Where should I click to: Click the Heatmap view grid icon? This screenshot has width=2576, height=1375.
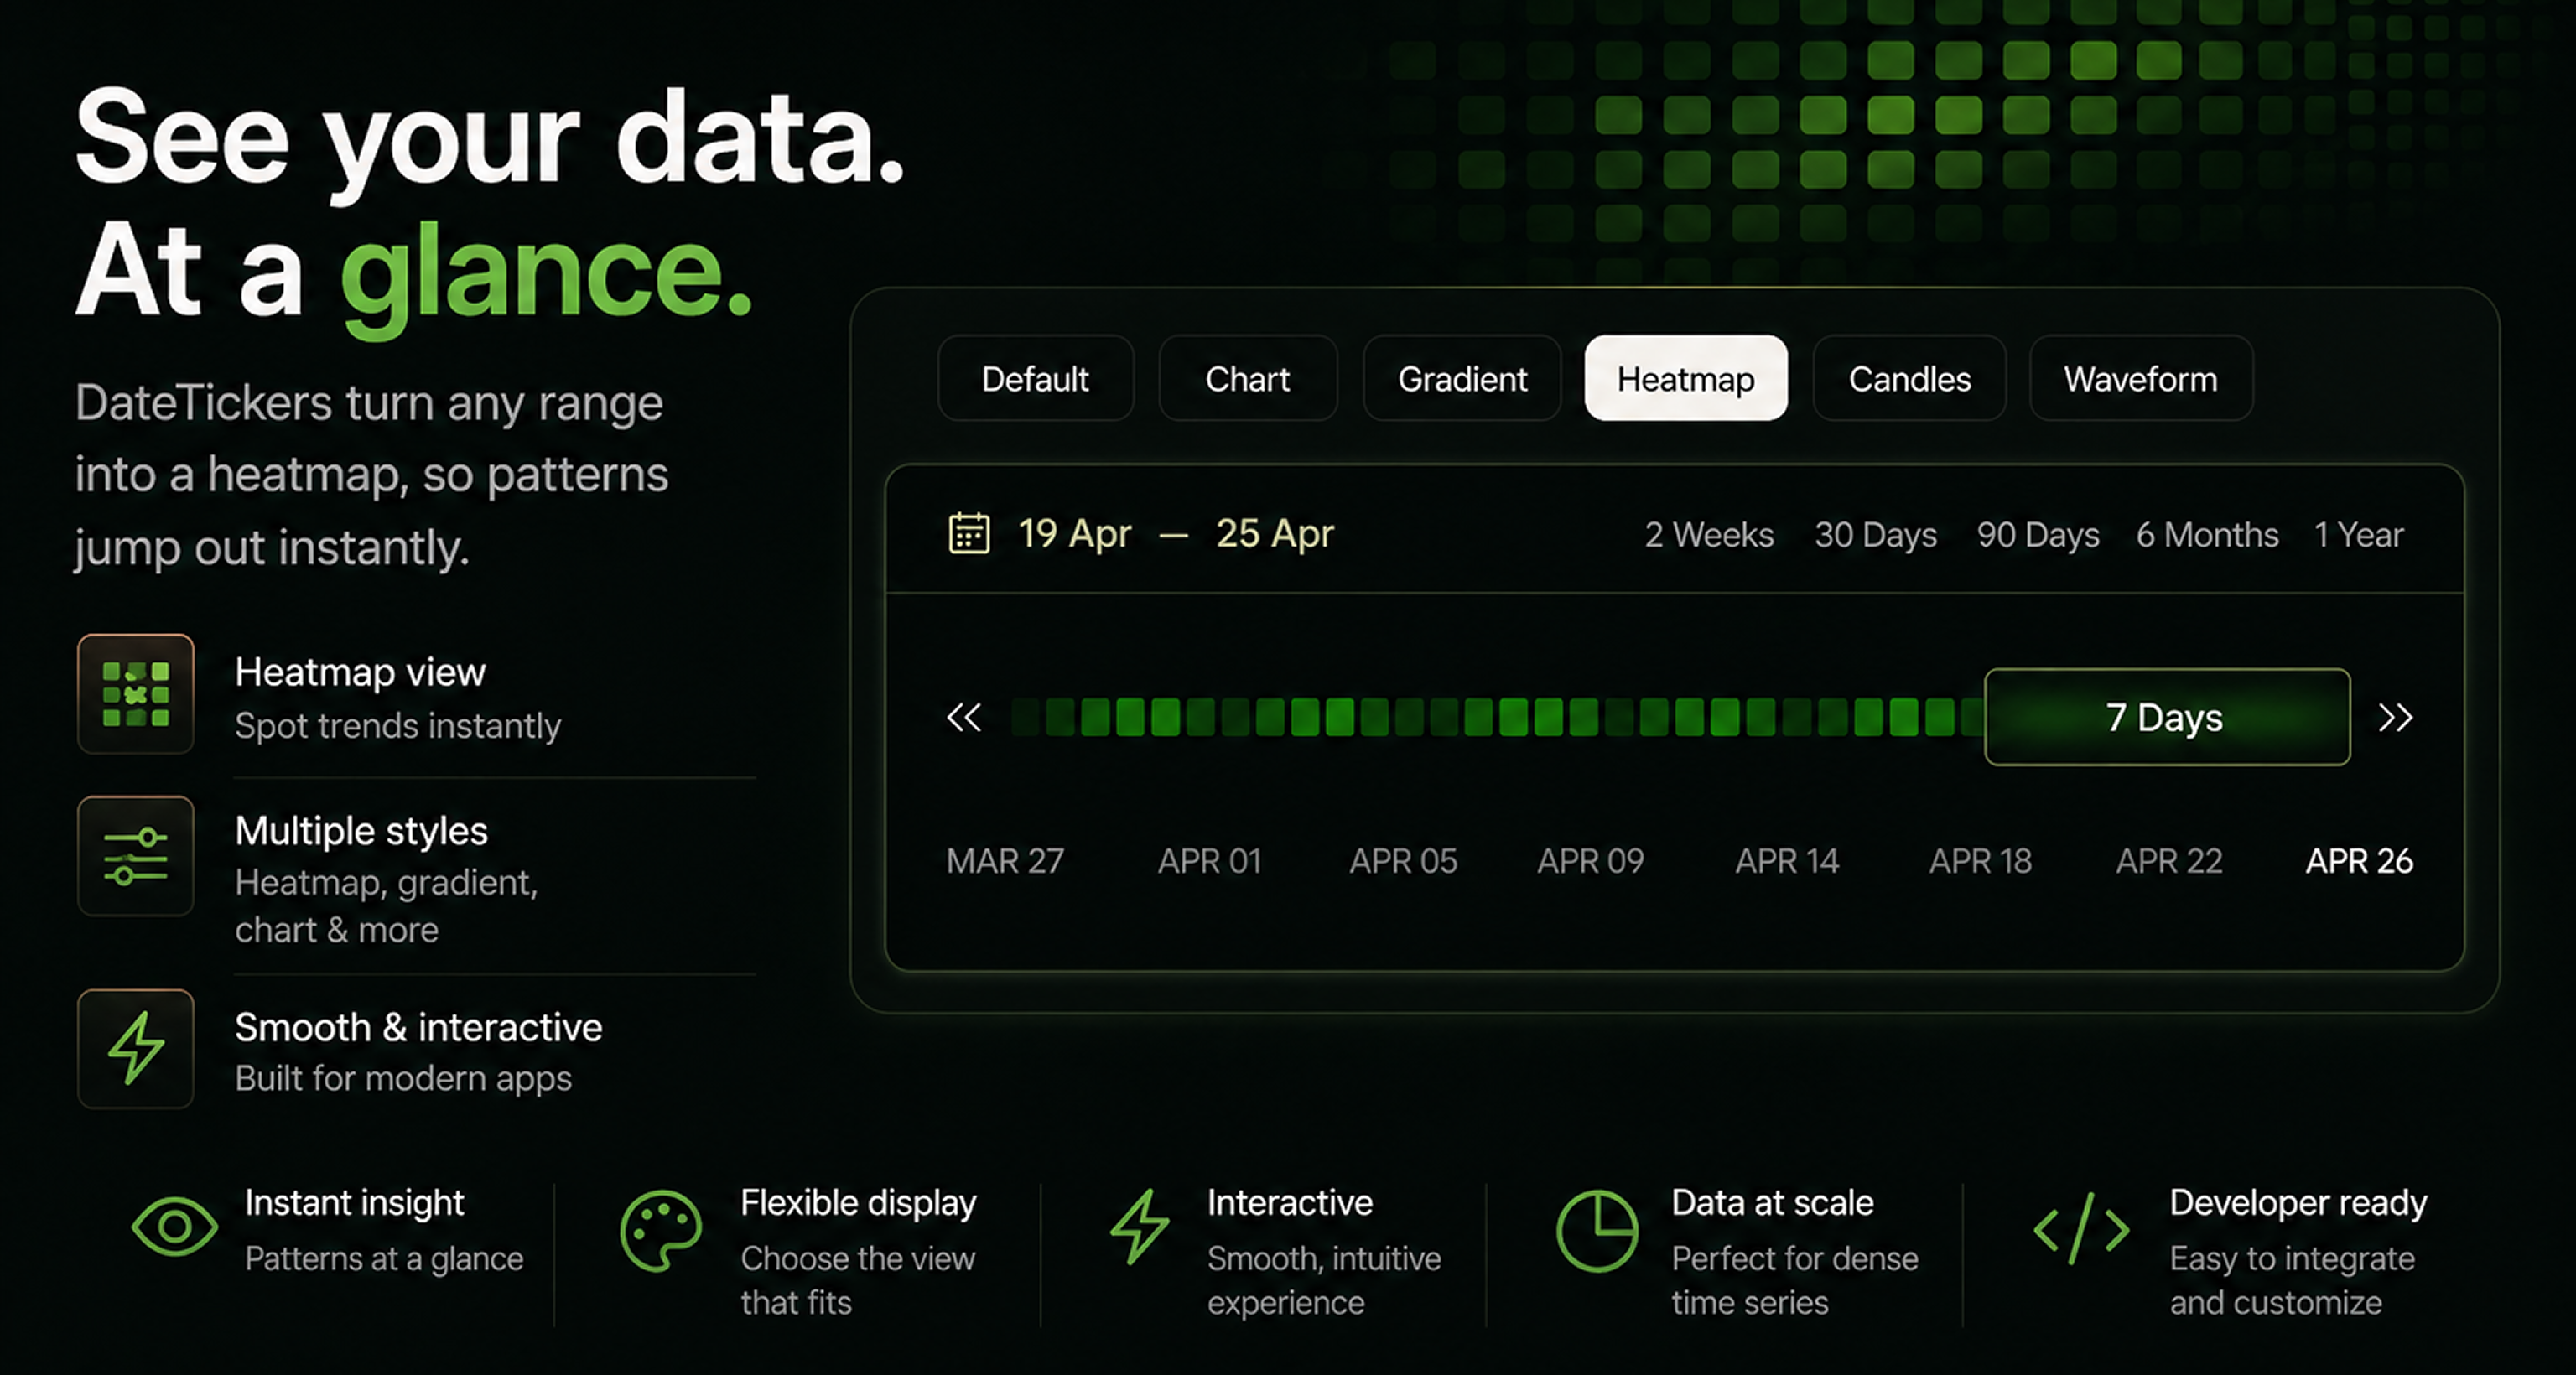click(136, 694)
